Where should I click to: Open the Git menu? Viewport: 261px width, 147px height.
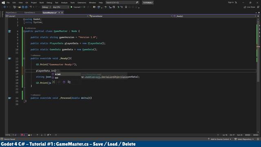point(27,3)
